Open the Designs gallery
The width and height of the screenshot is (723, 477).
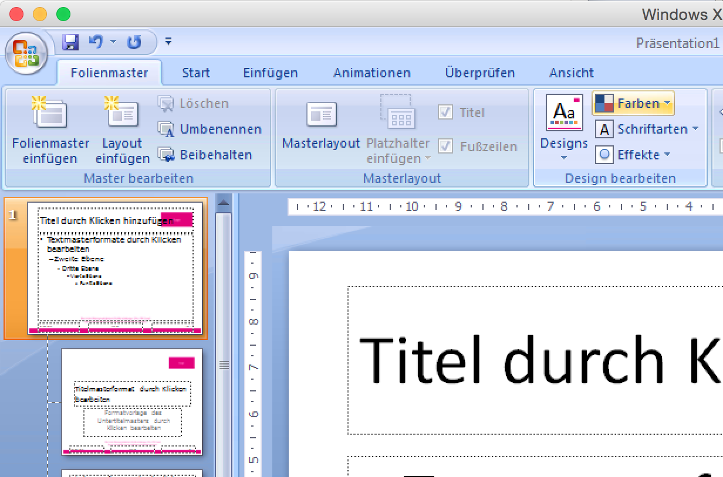click(x=564, y=130)
